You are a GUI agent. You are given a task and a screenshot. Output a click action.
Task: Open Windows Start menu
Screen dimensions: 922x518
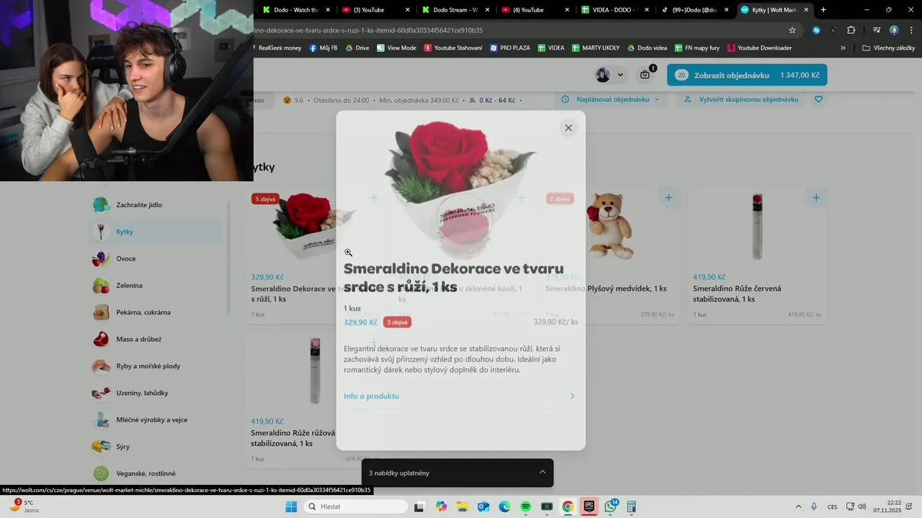pyautogui.click(x=291, y=506)
